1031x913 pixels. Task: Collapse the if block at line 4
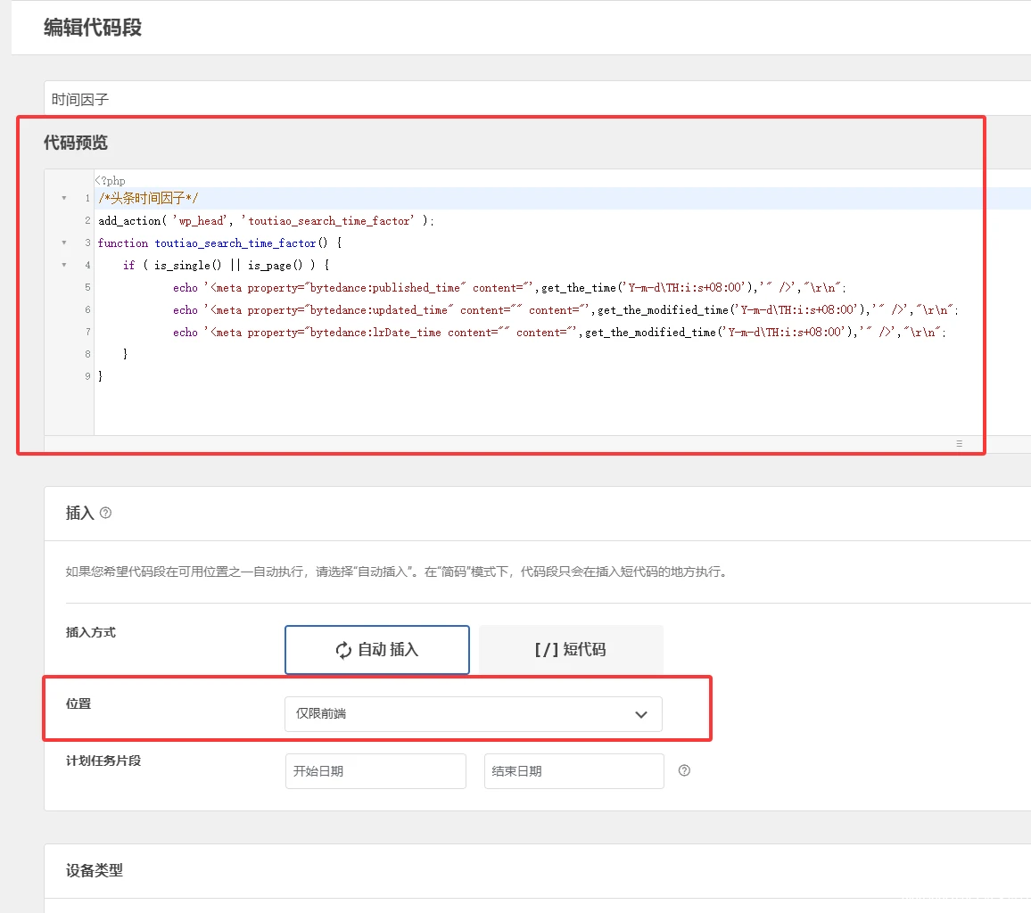pyautogui.click(x=64, y=266)
